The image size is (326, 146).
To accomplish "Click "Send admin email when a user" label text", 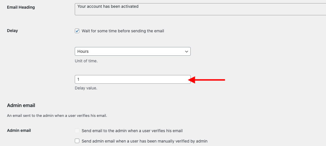I will [145, 141].
